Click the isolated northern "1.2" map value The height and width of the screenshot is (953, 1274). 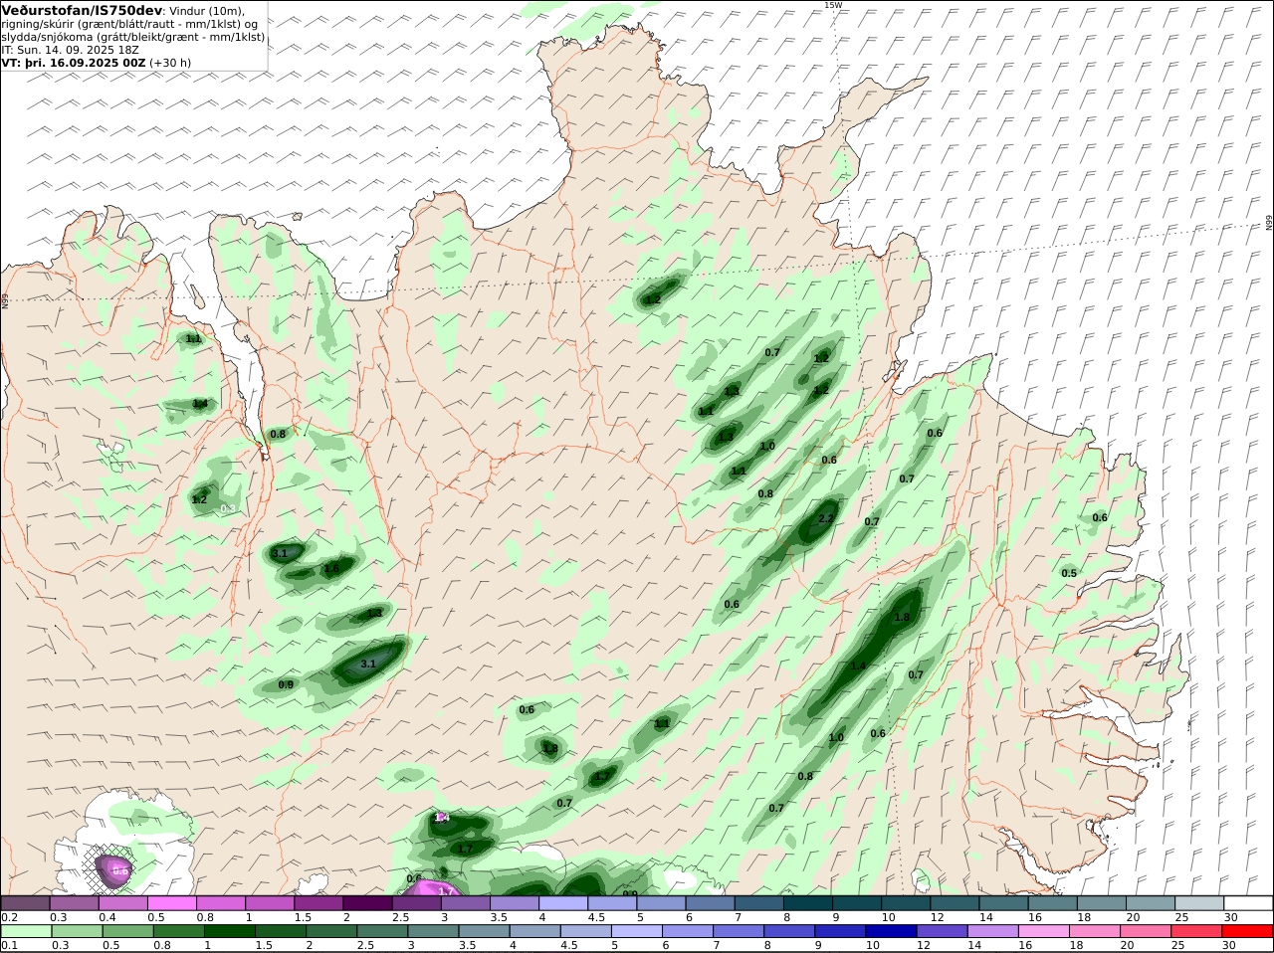coord(653,299)
